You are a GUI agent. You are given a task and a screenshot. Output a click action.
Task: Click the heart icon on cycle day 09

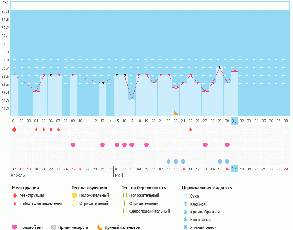(x=73, y=145)
